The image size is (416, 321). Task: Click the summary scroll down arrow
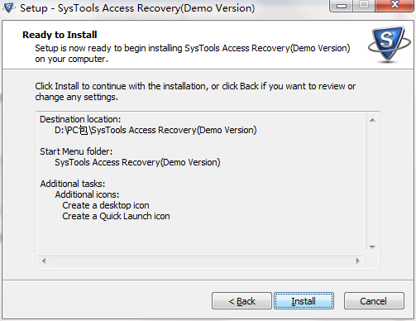[x=372, y=247]
